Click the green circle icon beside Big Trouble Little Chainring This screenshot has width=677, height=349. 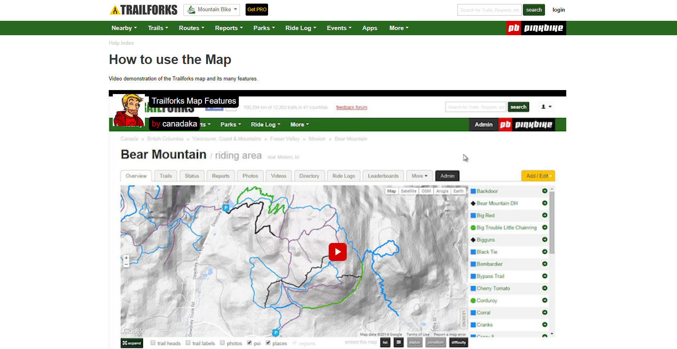[x=473, y=228]
